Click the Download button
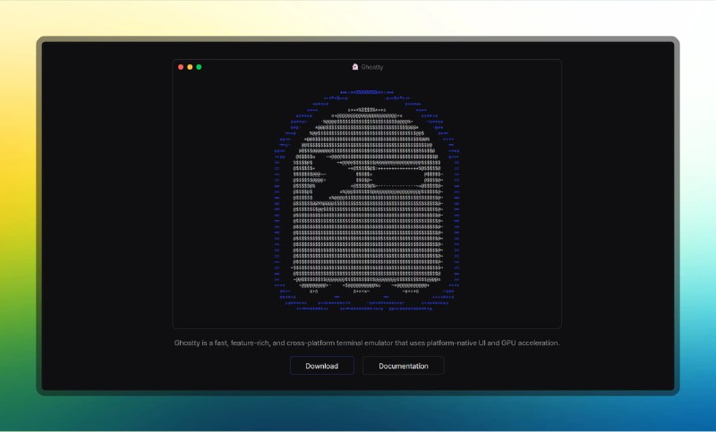Image resolution: width=716 pixels, height=432 pixels. [321, 366]
